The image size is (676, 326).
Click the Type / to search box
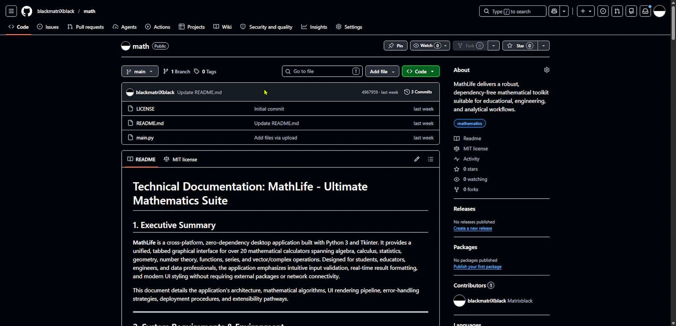point(512,11)
